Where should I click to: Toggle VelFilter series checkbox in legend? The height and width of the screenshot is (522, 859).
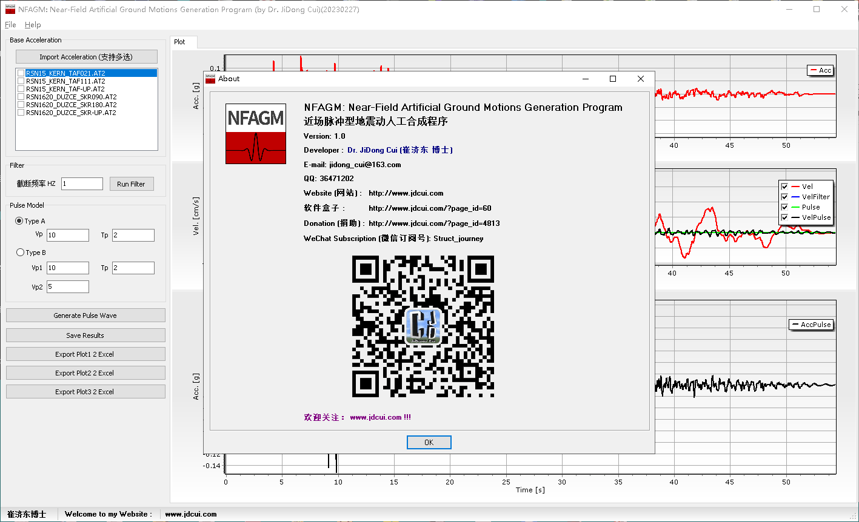coord(784,197)
